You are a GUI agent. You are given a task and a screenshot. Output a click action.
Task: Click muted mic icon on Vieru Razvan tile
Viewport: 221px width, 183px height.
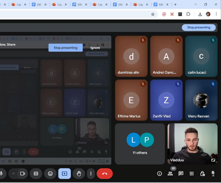tap(213, 84)
